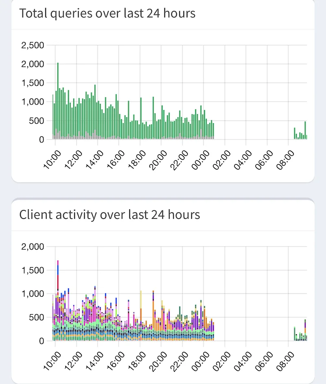Click the 18:00 x-axis label in Total queries chart

137,160
